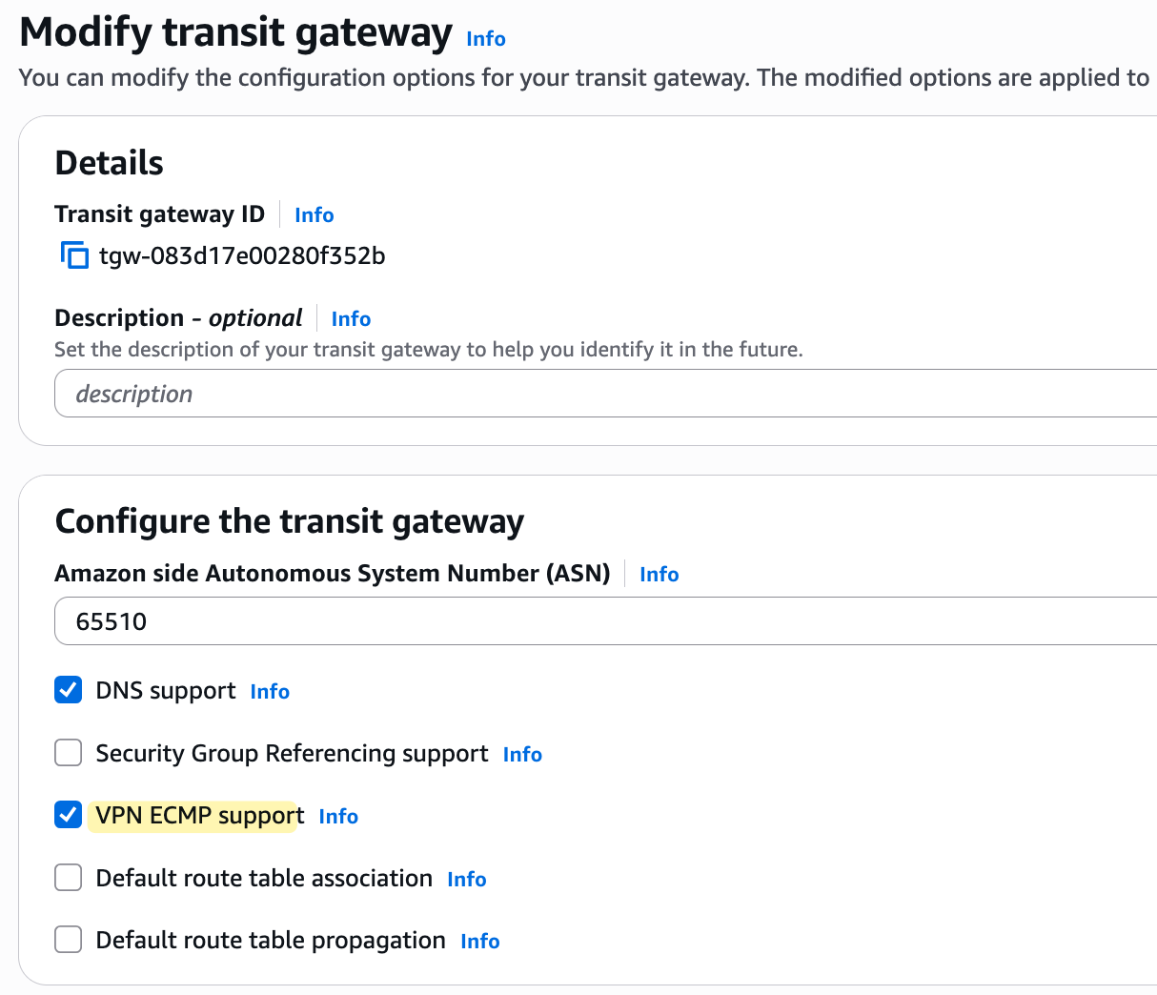The width and height of the screenshot is (1157, 995).
Task: Open Info next to DNS support
Action: tap(270, 691)
